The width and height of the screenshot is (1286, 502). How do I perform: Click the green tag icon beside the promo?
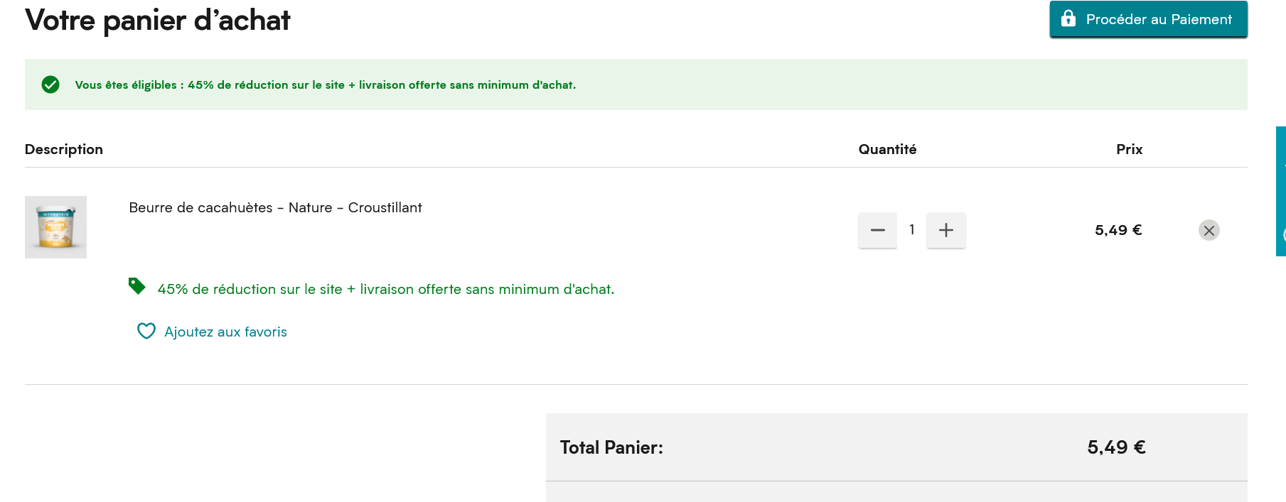(137, 285)
